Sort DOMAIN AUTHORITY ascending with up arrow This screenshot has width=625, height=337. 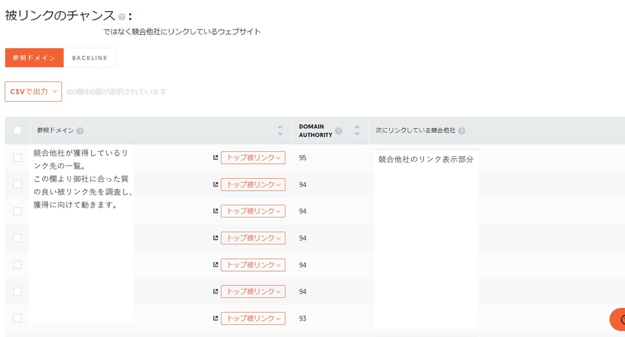tap(357, 127)
